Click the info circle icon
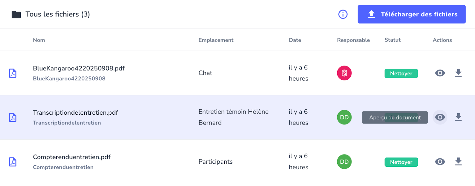This screenshot has height=186, width=475. pos(343,14)
